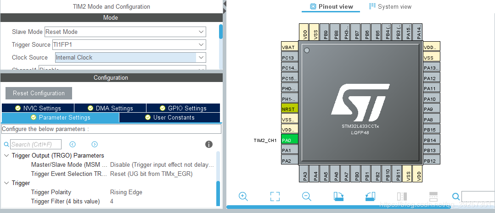Select the PB13 pin

[432, 150]
